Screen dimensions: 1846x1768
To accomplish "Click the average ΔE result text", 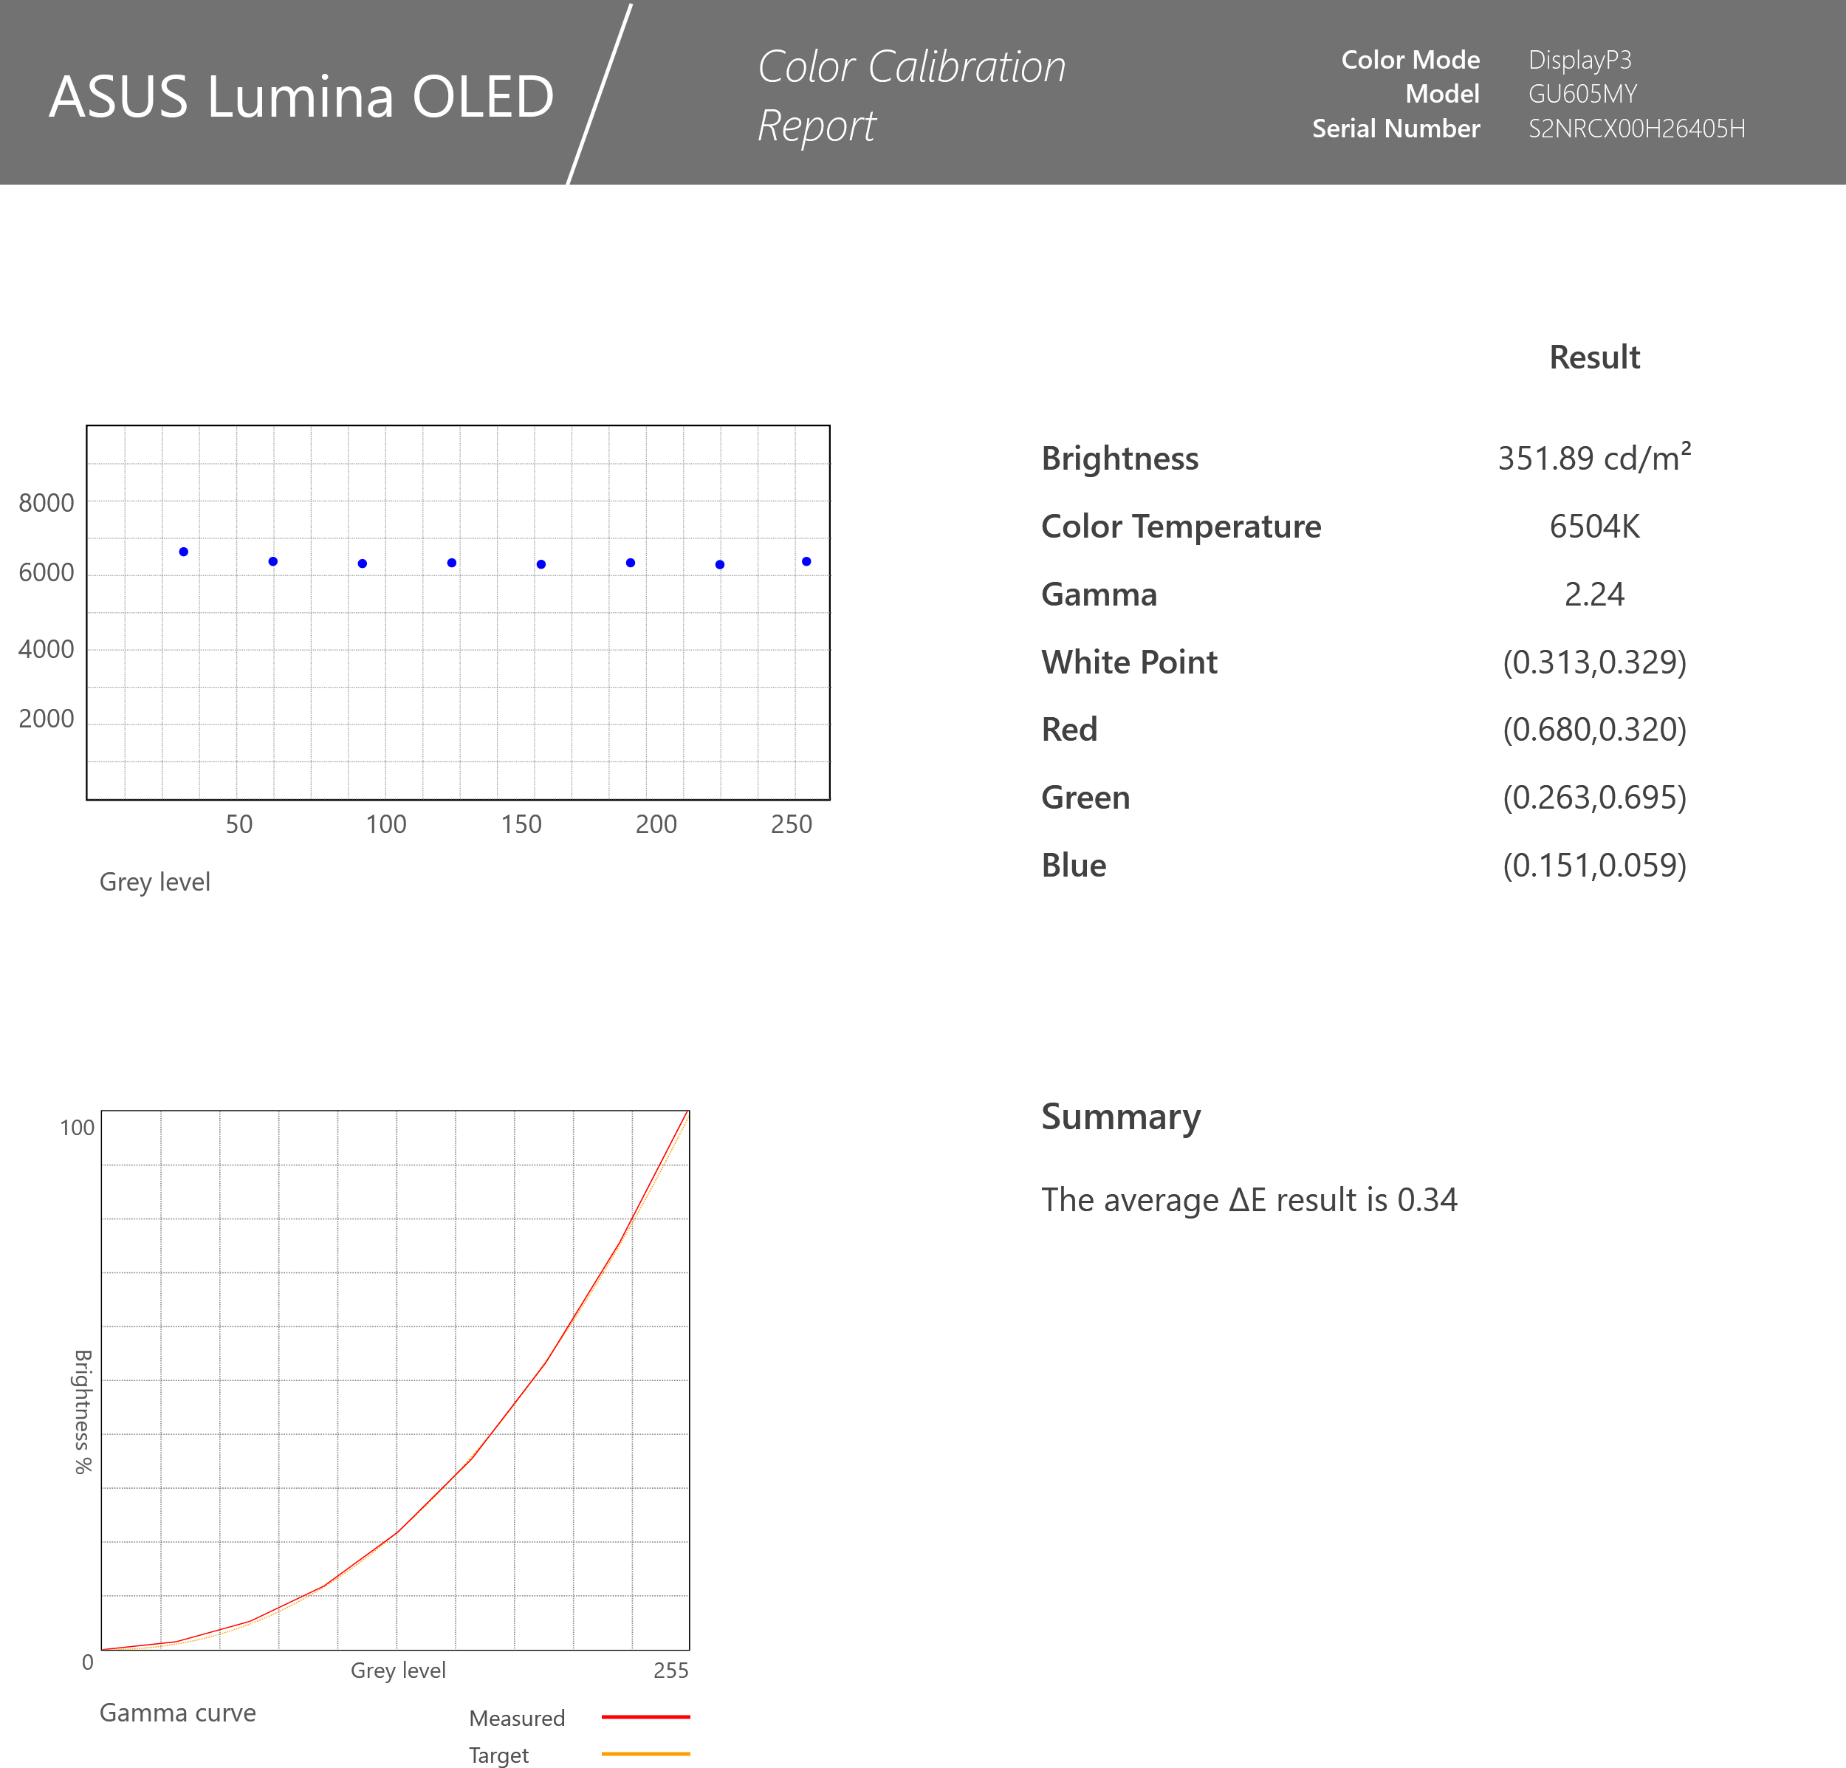I will pos(1249,1200).
